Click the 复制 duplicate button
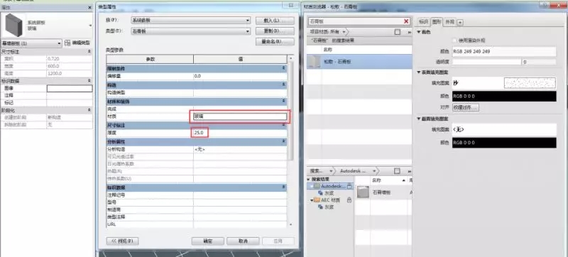Image resolution: width=568 pixels, height=257 pixels. pyautogui.click(x=275, y=31)
